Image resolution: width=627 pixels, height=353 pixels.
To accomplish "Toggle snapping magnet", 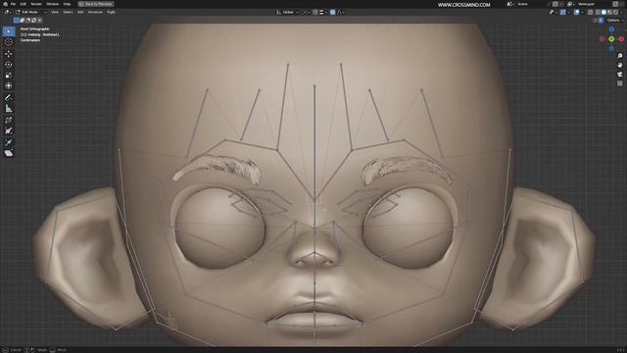I will 315,13.
